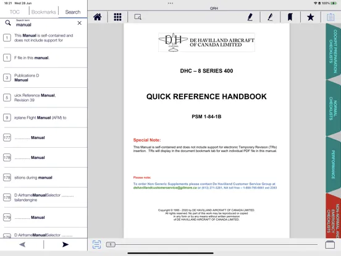
Task: Mark document as favorite with star
Action: [310, 17]
